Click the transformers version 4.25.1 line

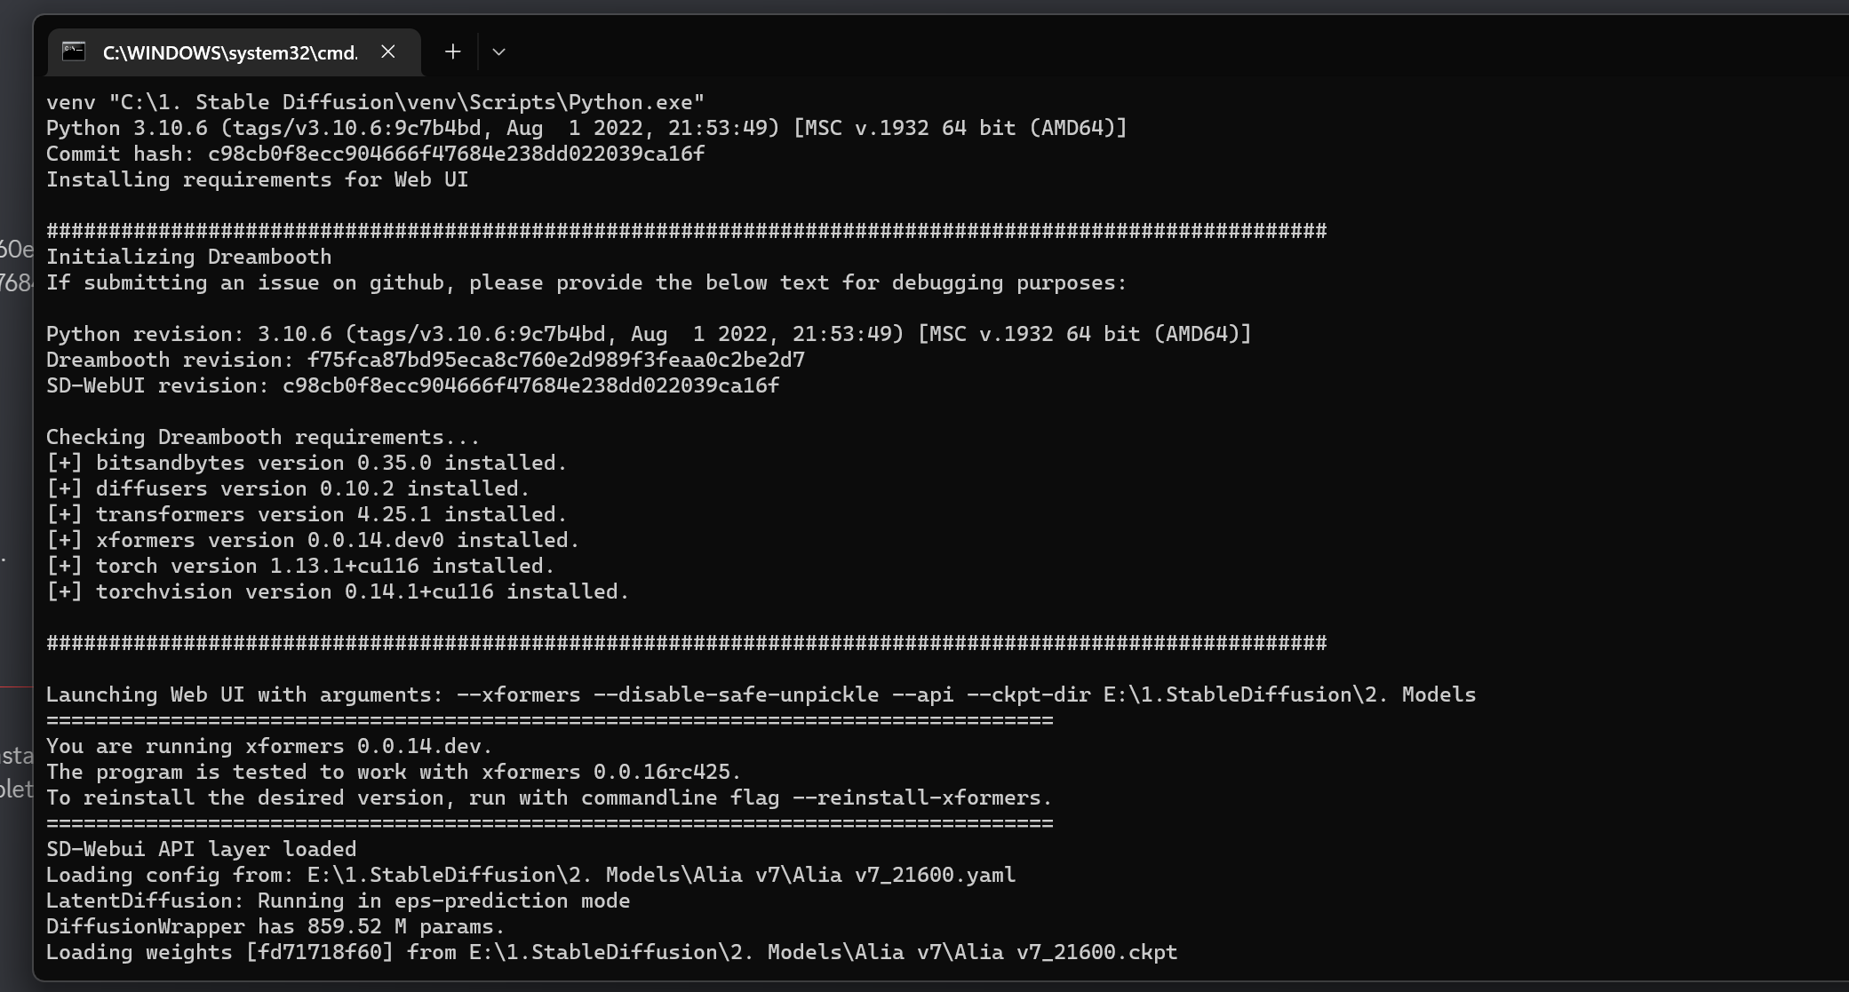tap(307, 514)
